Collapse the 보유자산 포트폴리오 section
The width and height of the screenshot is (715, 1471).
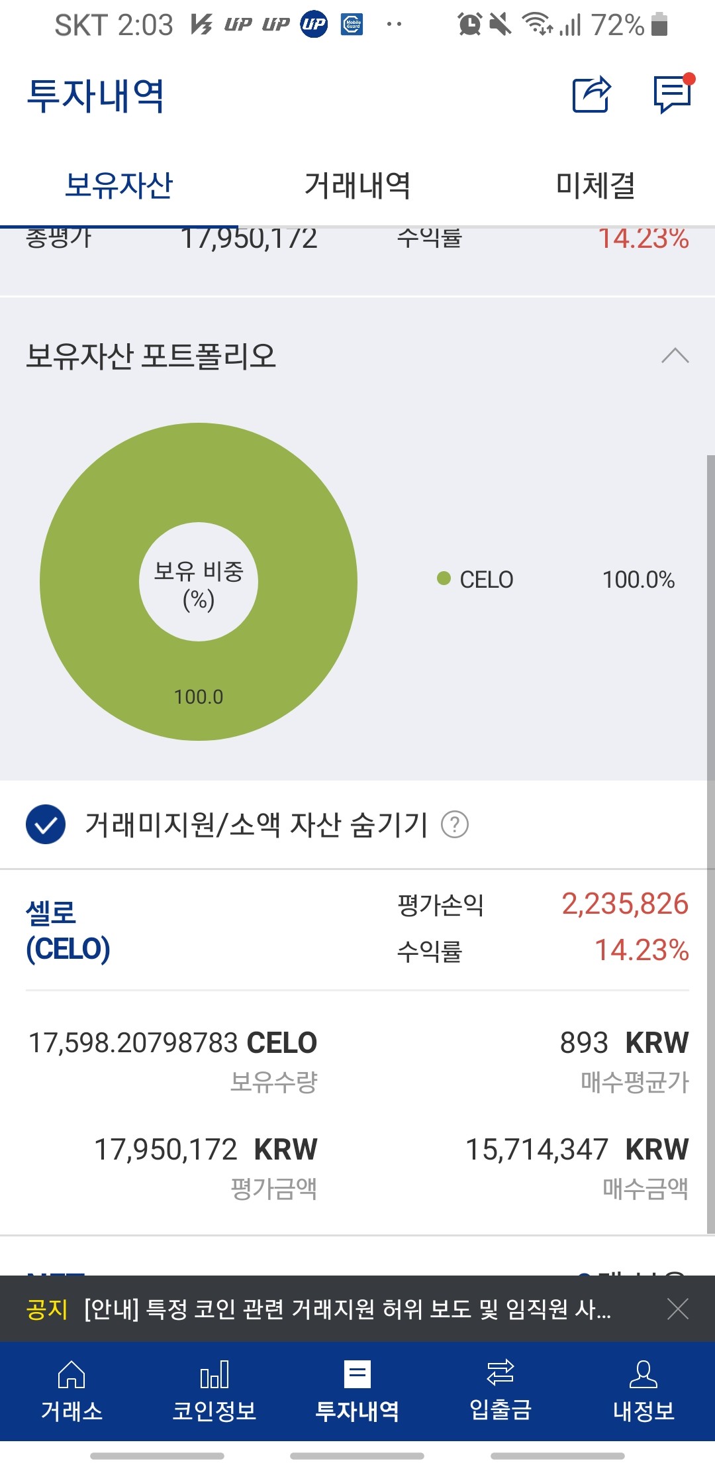[x=675, y=356]
